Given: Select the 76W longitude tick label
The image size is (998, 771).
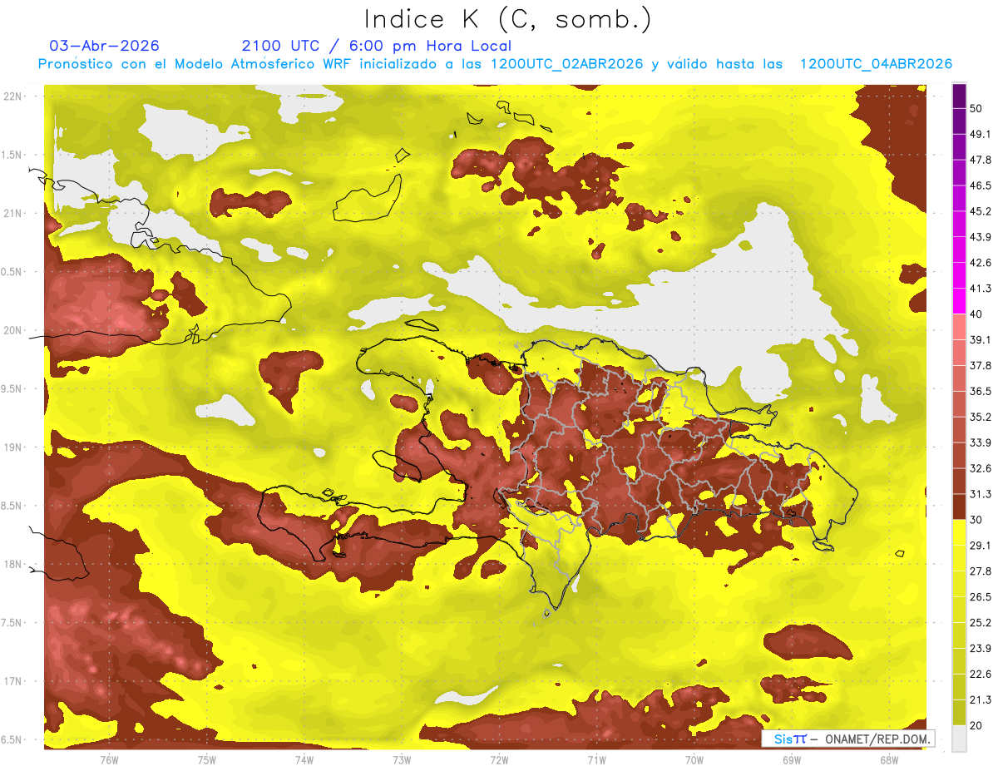Looking at the screenshot, I should [x=109, y=760].
